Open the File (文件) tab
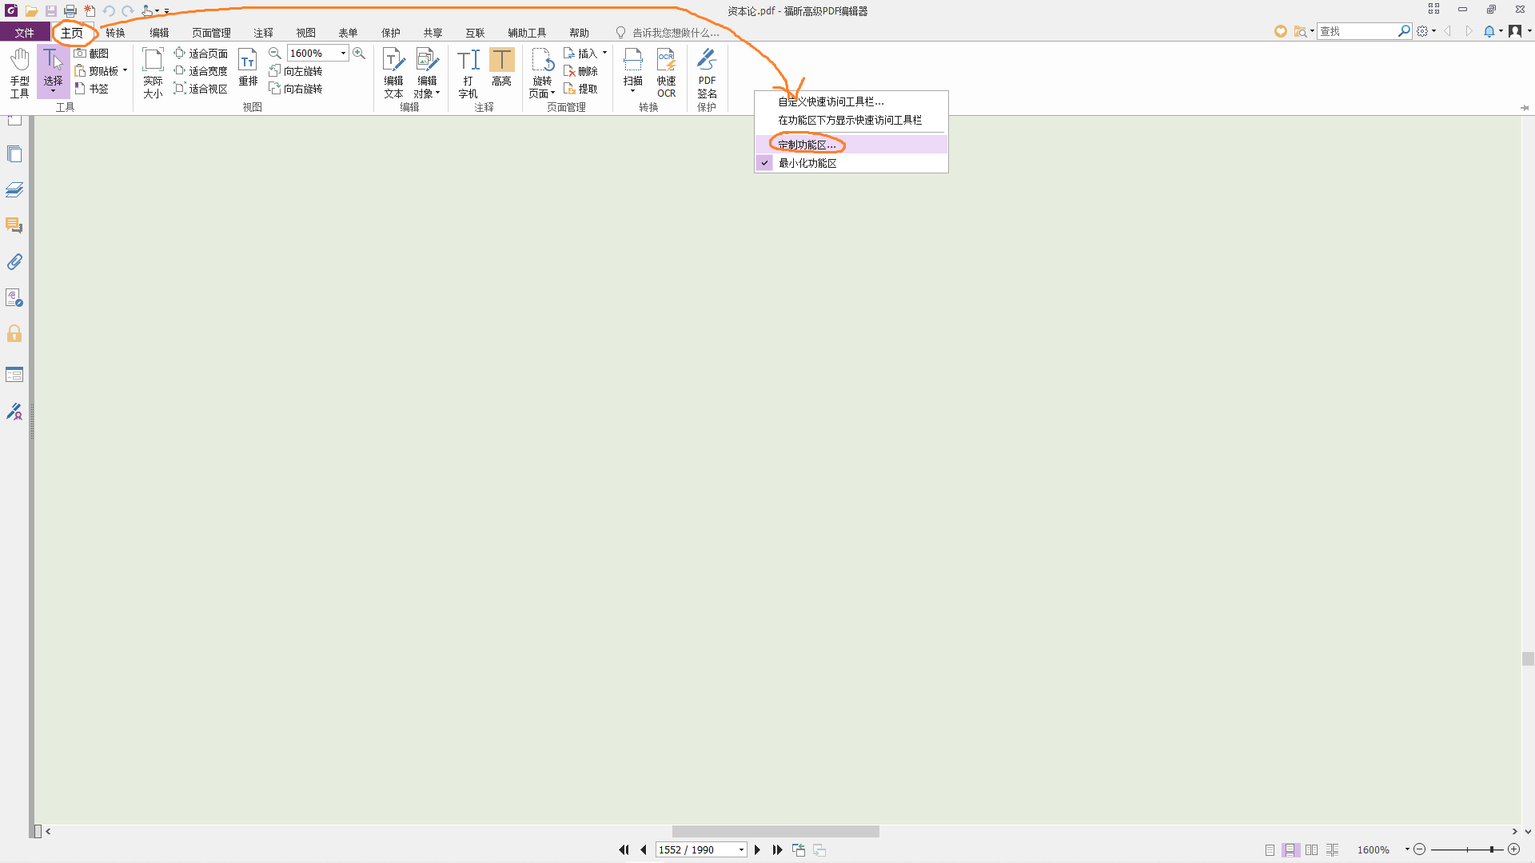The image size is (1535, 863). [x=25, y=33]
